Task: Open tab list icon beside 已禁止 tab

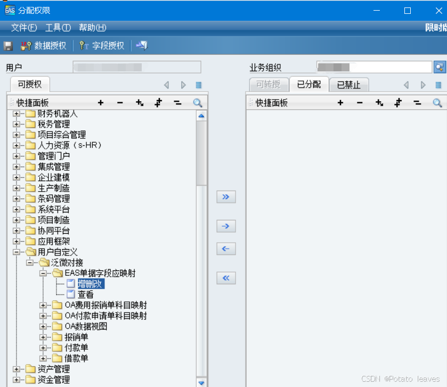Action: coord(438,85)
